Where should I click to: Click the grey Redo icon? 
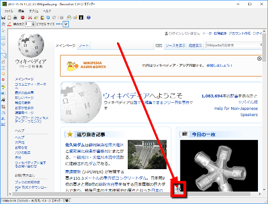54,17
